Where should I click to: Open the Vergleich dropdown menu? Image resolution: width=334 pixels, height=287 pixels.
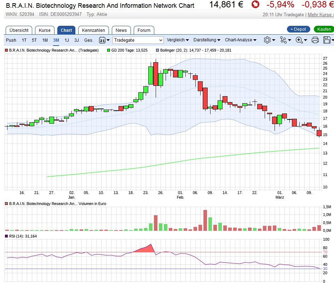pos(178,40)
